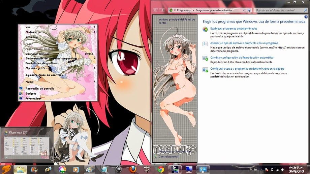Screen dimensions: 310x174
Task: Select 'Actualizar' in the context menu
Action: [32, 37]
